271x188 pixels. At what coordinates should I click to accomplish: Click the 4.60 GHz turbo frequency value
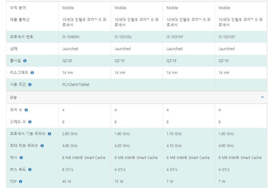(x=70, y=146)
